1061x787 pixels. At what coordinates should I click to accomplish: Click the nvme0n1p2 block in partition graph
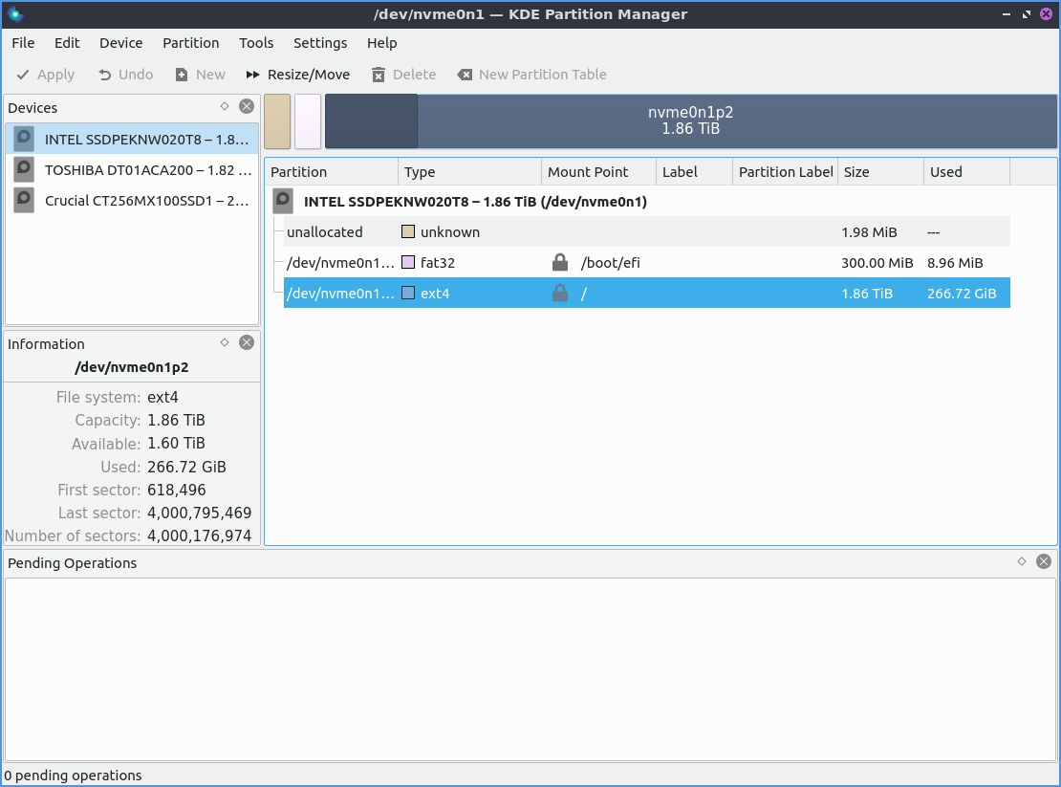[690, 121]
